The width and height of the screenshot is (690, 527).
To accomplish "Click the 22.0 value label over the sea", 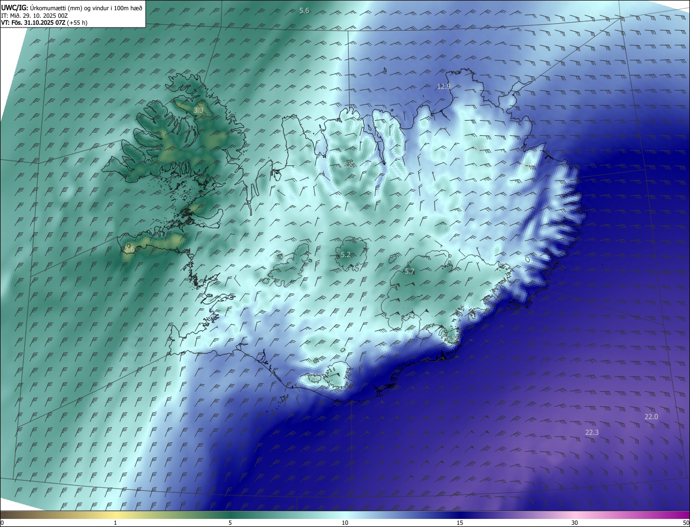I will coord(651,417).
